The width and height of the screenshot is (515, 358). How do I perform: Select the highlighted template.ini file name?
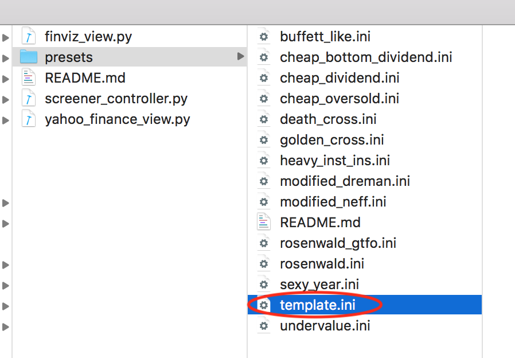[x=318, y=305]
